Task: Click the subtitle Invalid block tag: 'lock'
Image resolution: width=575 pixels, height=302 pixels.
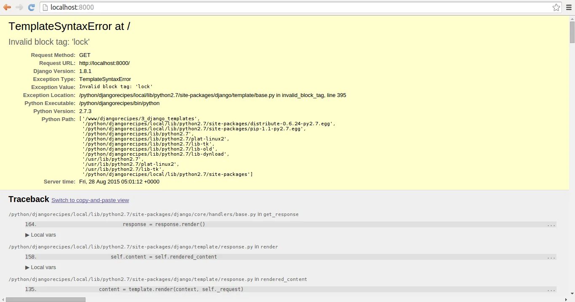Action: [x=49, y=42]
